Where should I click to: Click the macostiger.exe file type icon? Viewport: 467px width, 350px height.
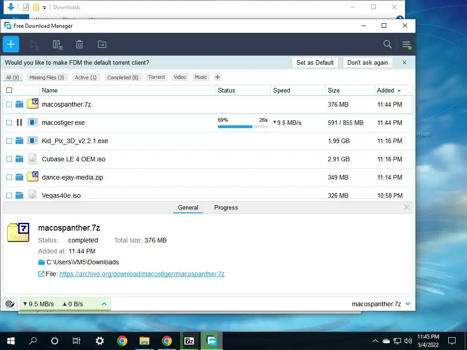32,122
